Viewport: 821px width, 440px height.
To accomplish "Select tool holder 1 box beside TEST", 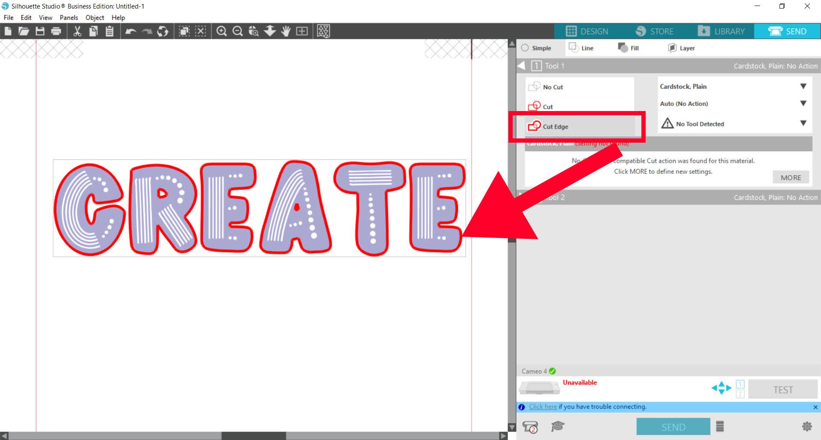I will point(740,384).
